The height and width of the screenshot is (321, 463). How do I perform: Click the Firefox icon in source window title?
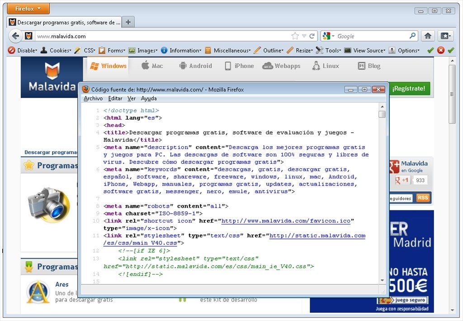(85, 89)
